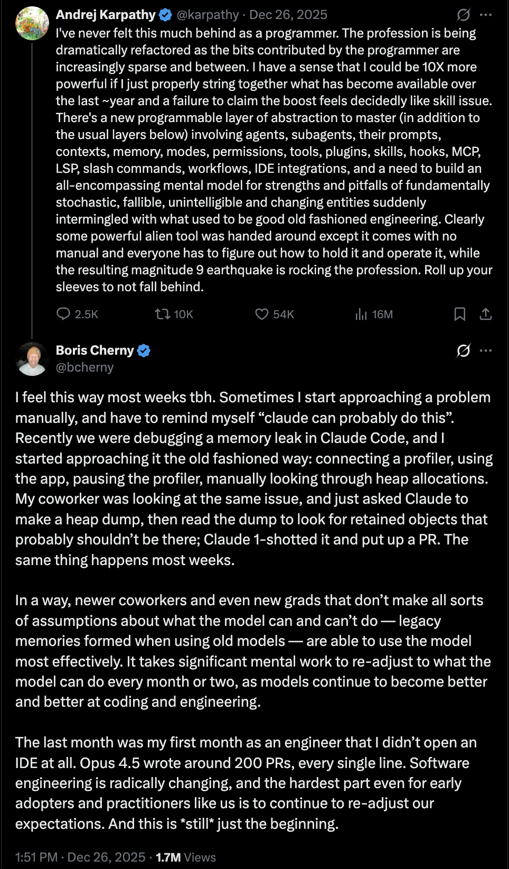
Task: Open @bcherny's profile via his handle
Action: (84, 367)
